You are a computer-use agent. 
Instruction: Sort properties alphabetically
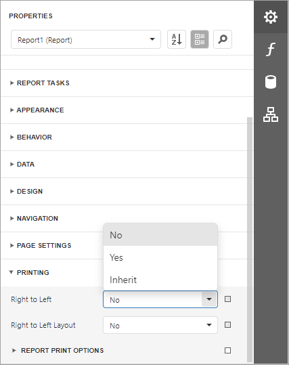(x=177, y=39)
